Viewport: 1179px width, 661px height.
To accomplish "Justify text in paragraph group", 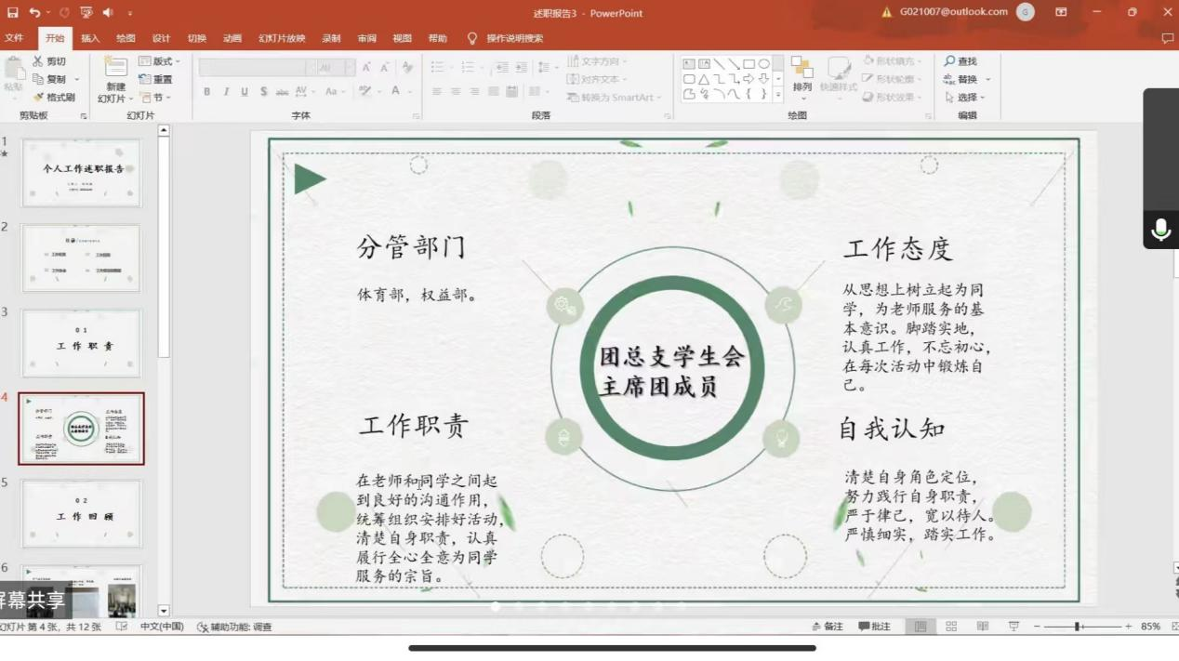I will pyautogui.click(x=493, y=91).
